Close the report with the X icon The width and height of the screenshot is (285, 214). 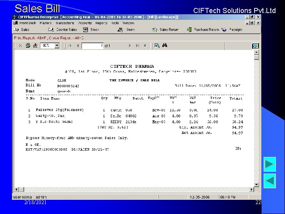20,46
